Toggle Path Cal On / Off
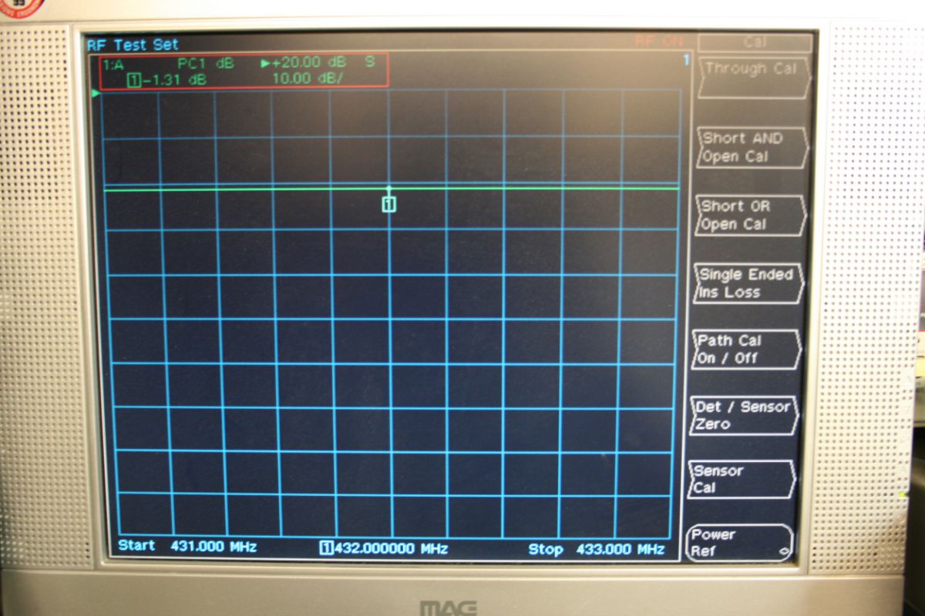The height and width of the screenshot is (616, 925). [745, 349]
